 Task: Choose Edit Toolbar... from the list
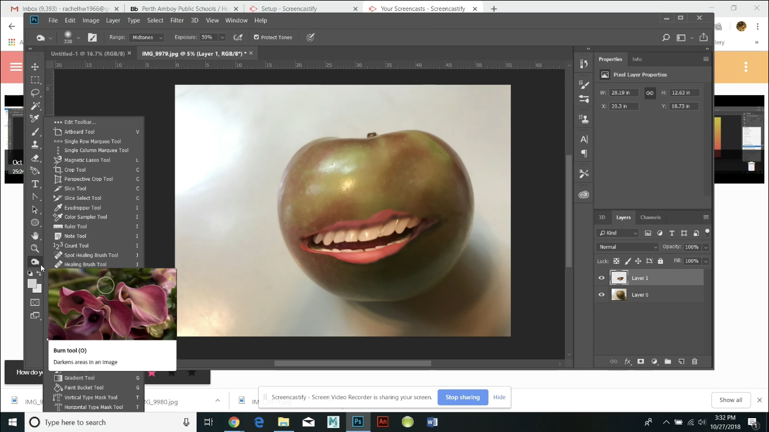(x=80, y=122)
